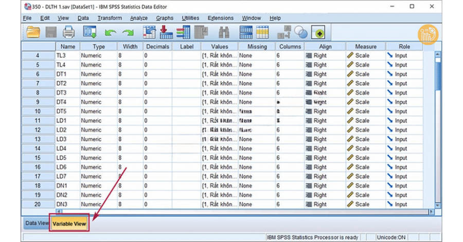Click the Decimals cell 0 for LD6
Image resolution: width=463 pixels, height=242 pixels.
click(x=158, y=167)
